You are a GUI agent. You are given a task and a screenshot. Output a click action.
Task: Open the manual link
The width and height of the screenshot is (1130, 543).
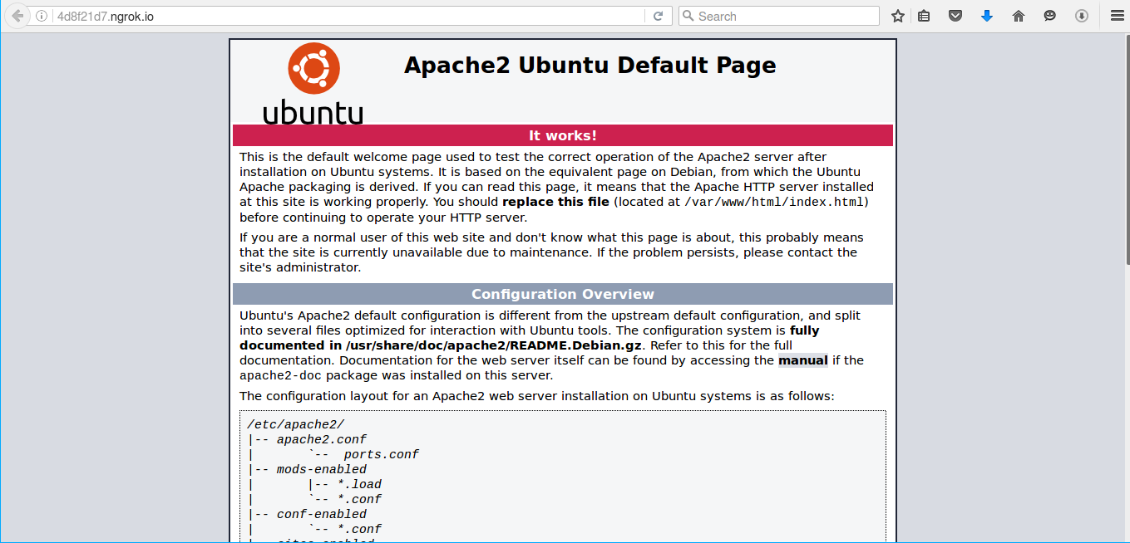(803, 360)
